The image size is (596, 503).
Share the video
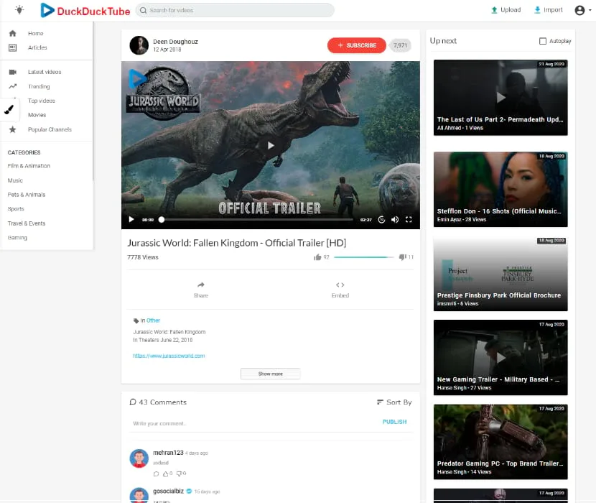200,290
